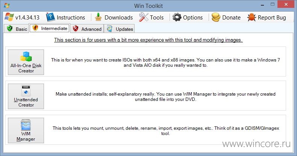Open Instructions via the blue book icon

(50, 17)
